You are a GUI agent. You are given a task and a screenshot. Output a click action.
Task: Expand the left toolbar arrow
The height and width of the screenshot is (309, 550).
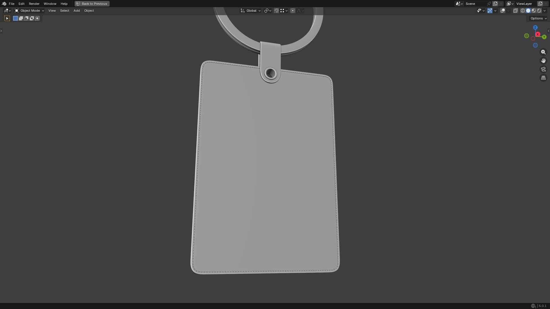(1, 31)
